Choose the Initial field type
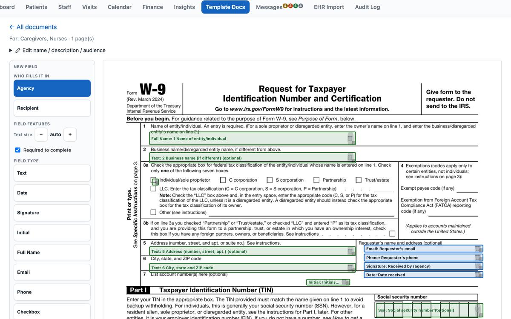The width and height of the screenshot is (511, 319). click(52, 233)
